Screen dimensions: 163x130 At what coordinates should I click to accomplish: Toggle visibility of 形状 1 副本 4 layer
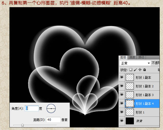(x=122, y=103)
